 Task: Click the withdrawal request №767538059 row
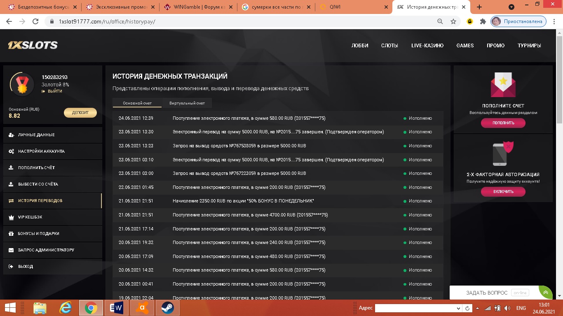tap(278, 146)
